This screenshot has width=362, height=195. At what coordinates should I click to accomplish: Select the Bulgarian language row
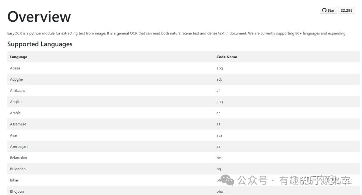(x=17, y=169)
